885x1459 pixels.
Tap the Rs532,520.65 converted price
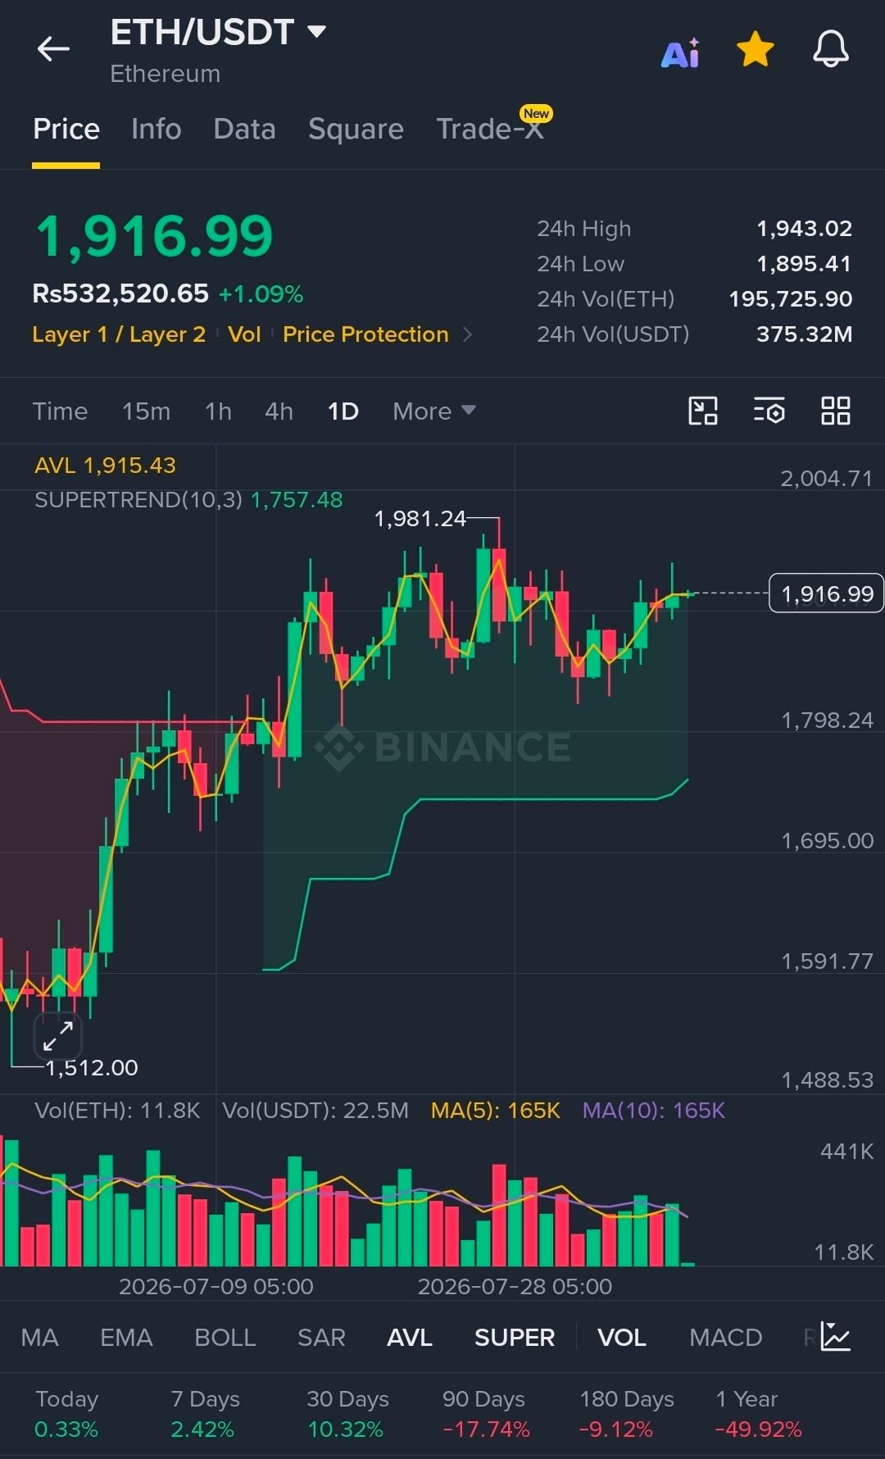click(120, 293)
